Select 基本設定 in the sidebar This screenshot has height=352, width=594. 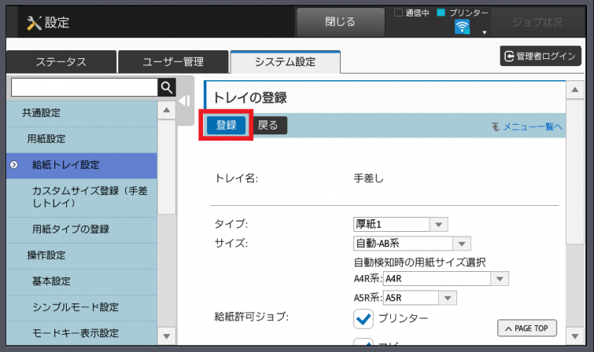pyautogui.click(x=82, y=281)
